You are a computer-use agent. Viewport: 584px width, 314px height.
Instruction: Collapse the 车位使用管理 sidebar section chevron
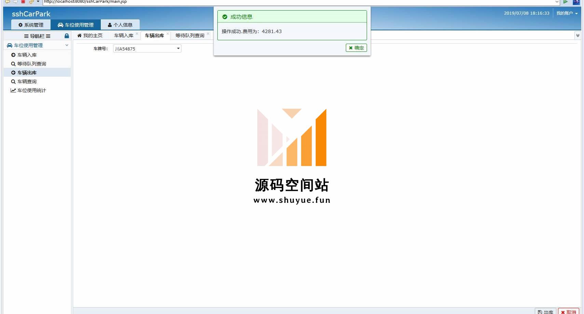tap(67, 45)
